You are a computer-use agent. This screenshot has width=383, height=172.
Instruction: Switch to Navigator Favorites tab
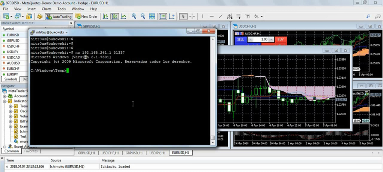point(31,151)
